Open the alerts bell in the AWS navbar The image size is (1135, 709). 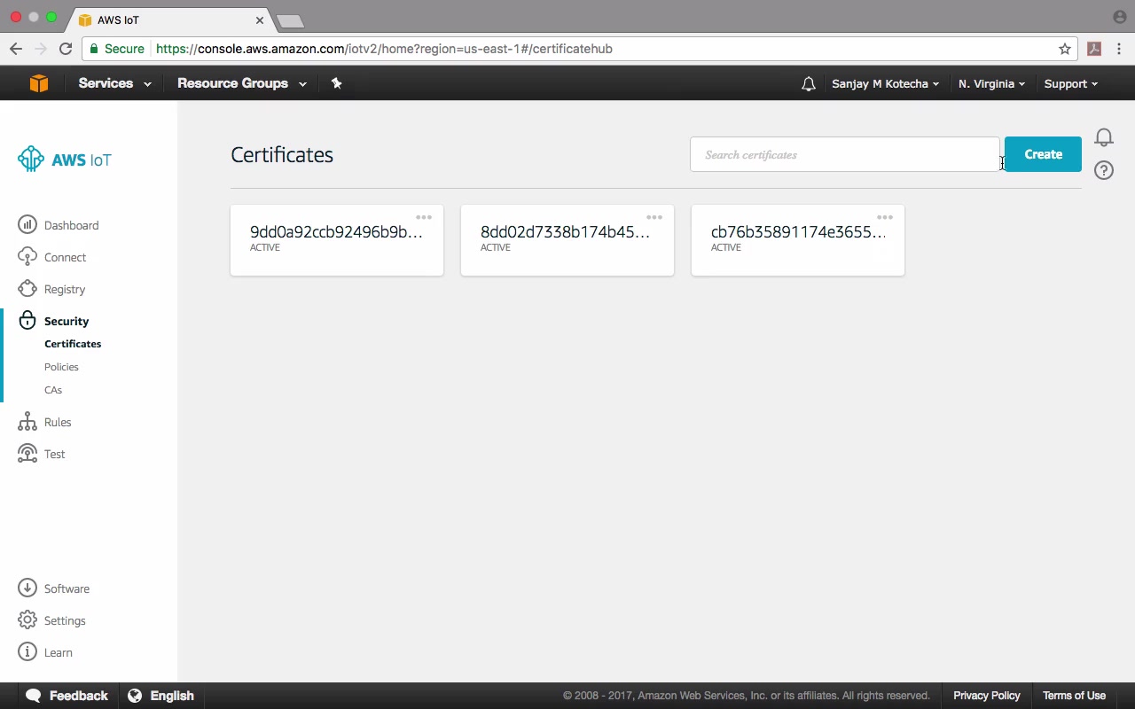[808, 84]
